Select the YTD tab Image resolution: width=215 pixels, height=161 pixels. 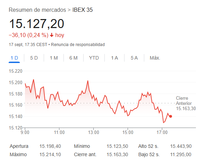[94, 58]
